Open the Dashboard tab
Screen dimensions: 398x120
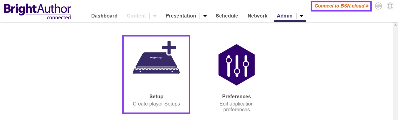[104, 16]
